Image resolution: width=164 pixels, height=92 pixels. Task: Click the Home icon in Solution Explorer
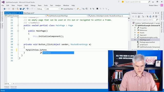pos(139,16)
